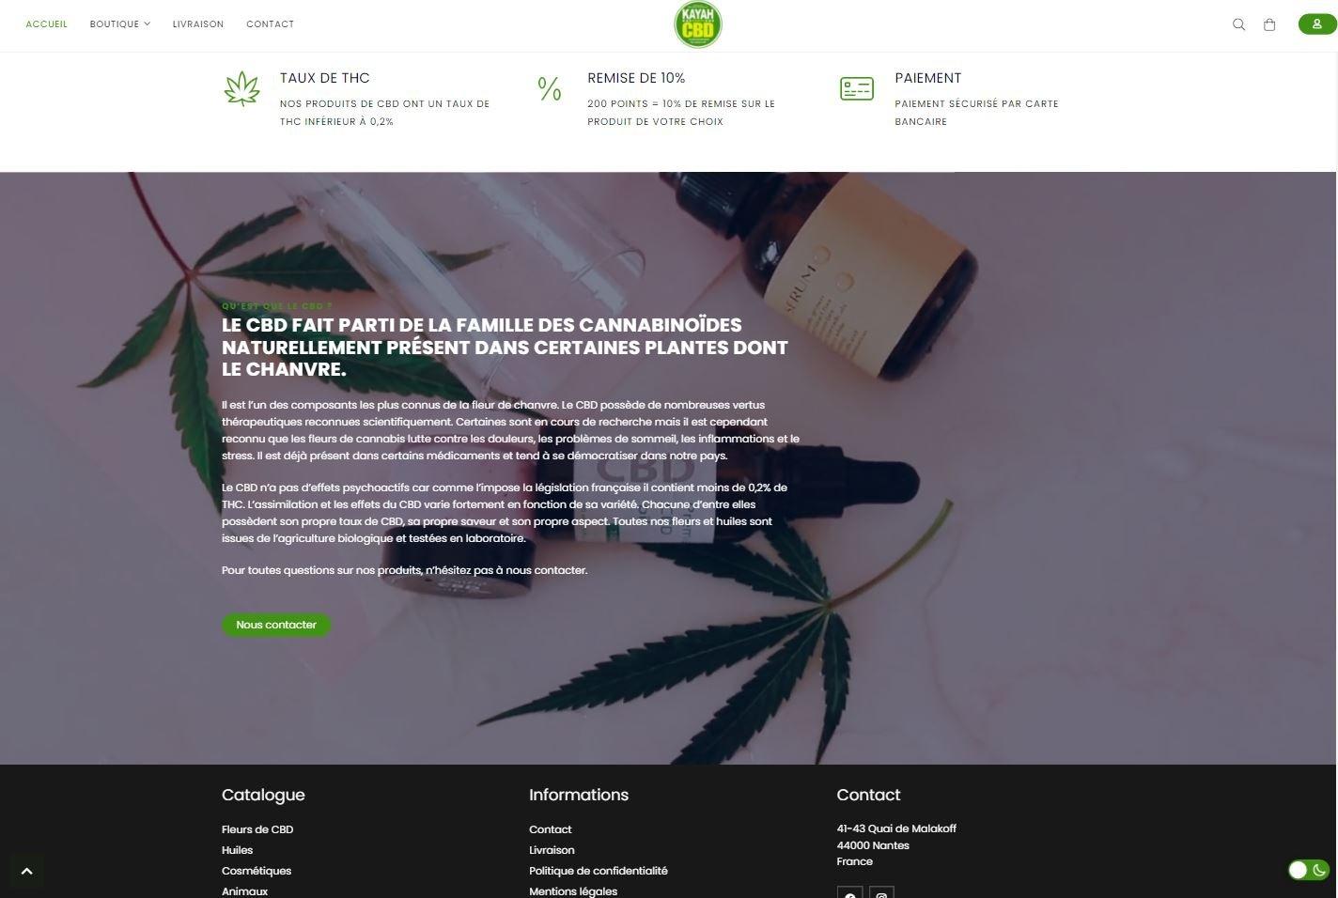Open the Cosmétiques footer link

(257, 871)
